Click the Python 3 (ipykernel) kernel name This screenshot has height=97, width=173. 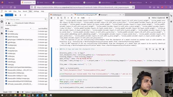158,18
